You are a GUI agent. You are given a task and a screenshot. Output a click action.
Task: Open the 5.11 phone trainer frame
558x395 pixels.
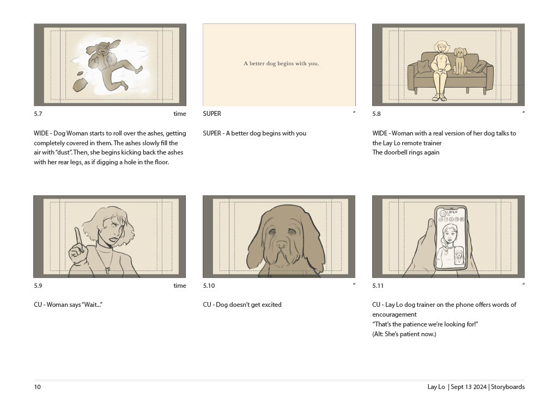coord(448,237)
